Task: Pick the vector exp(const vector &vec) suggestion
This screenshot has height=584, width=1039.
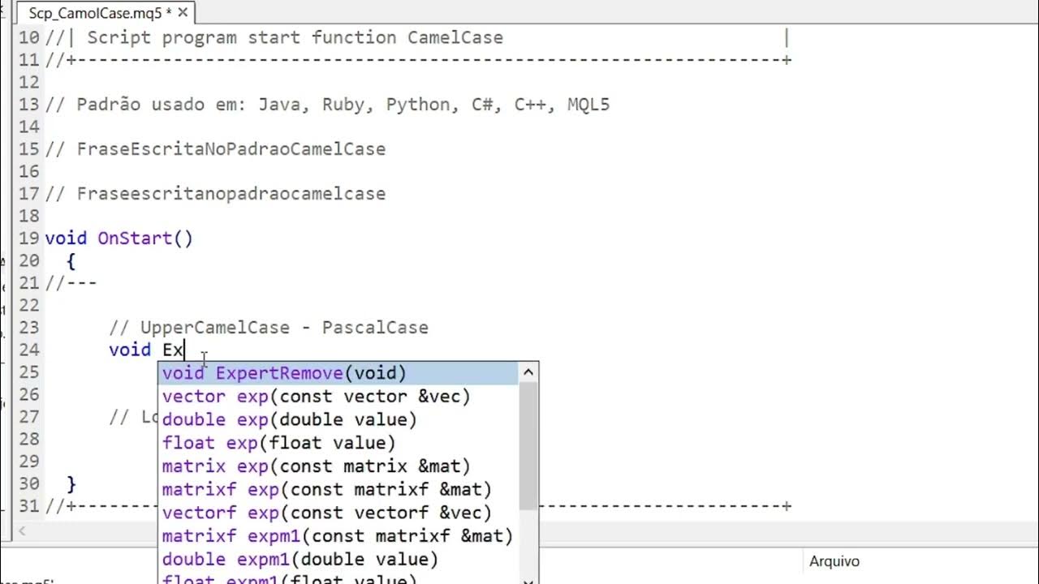Action: point(316,397)
